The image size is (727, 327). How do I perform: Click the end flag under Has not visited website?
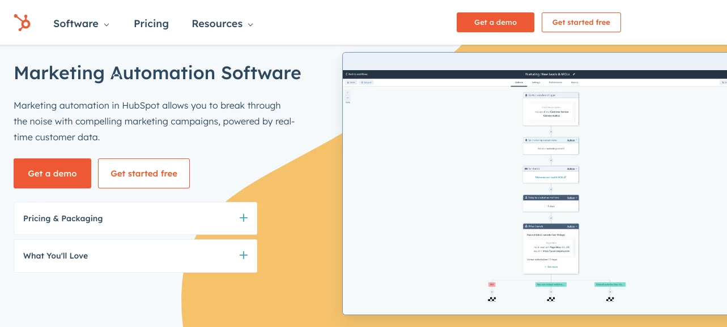click(551, 299)
